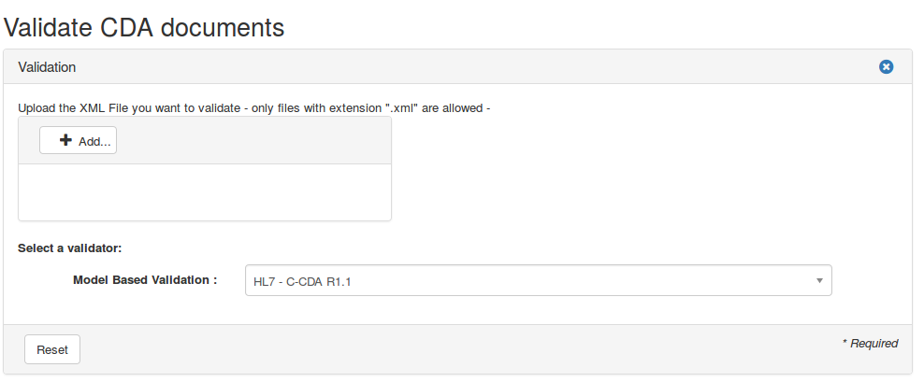Click the word 'Add...' in the upload button
The width and height of the screenshot is (924, 382).
(x=94, y=141)
